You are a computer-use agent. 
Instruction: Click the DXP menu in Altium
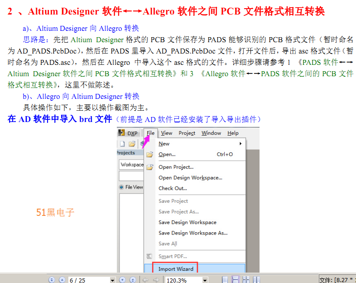128,133
